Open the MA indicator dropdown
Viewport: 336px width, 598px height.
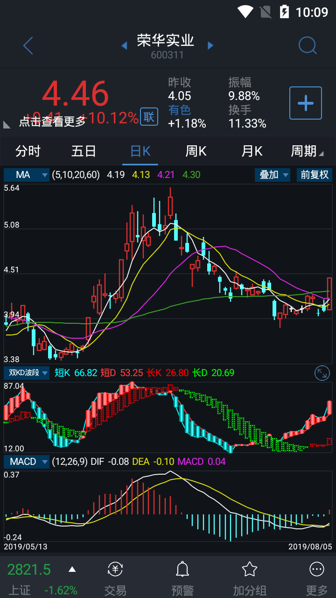pos(27,175)
